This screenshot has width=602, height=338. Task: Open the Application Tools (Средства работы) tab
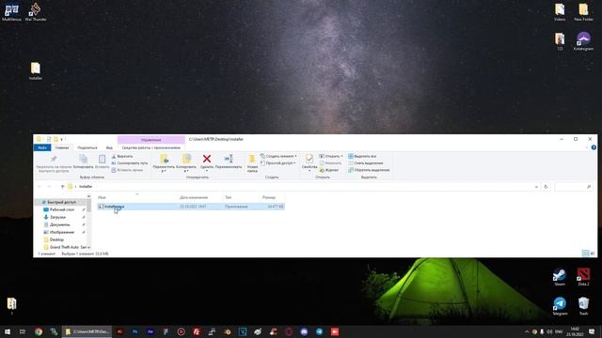[x=150, y=148]
